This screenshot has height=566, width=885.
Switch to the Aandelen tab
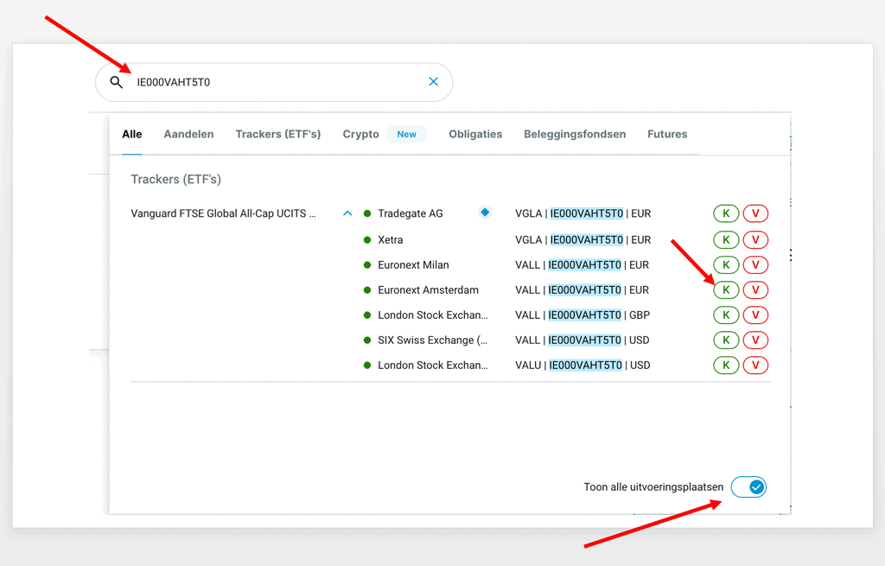tap(188, 134)
